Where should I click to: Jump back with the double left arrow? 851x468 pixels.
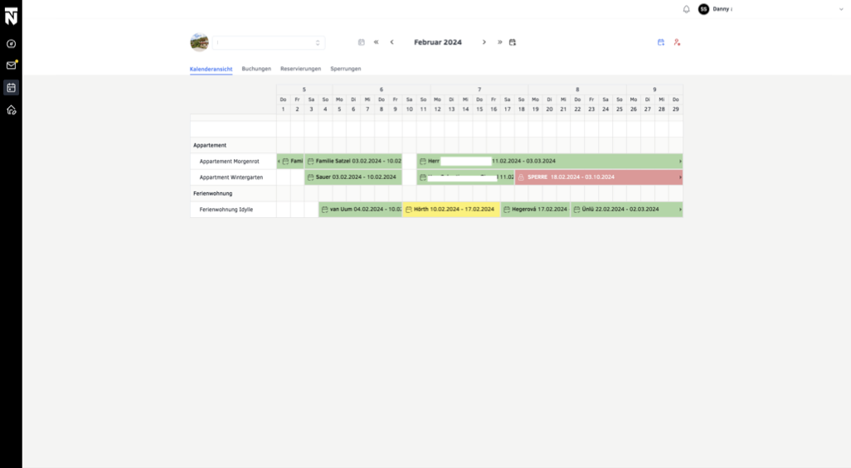pyautogui.click(x=377, y=42)
